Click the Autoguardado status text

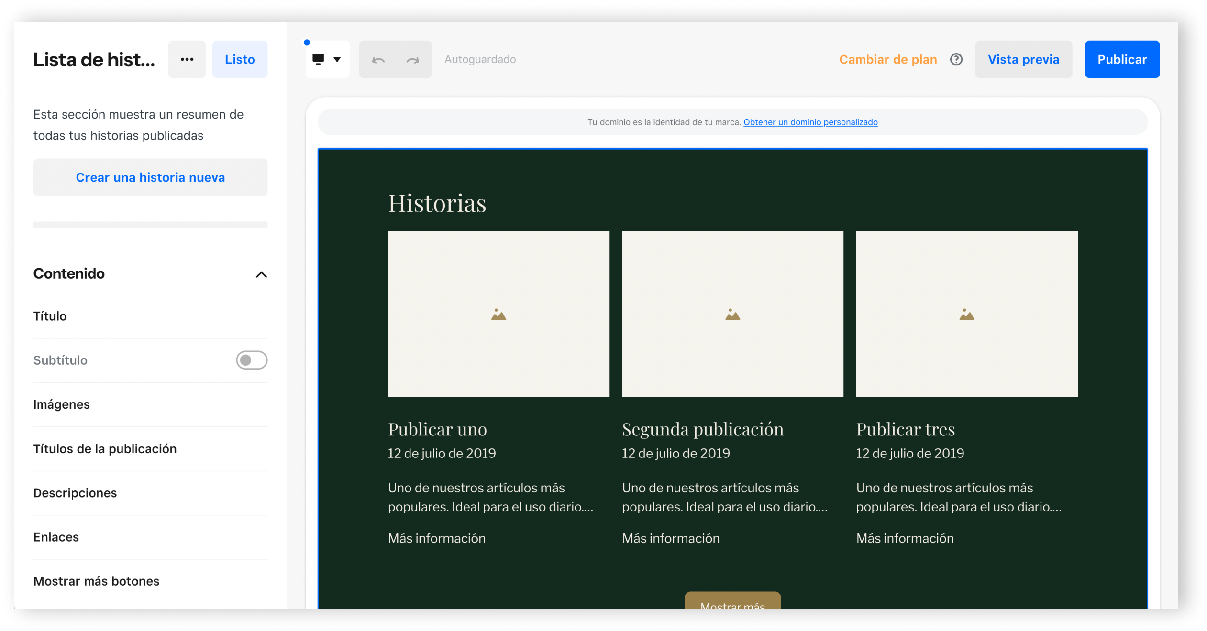[x=480, y=59]
